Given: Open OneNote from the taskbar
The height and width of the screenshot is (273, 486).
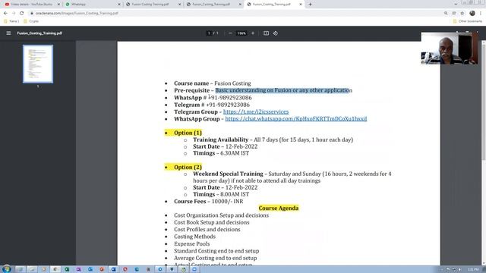Looking at the screenshot, I should click(78, 269).
